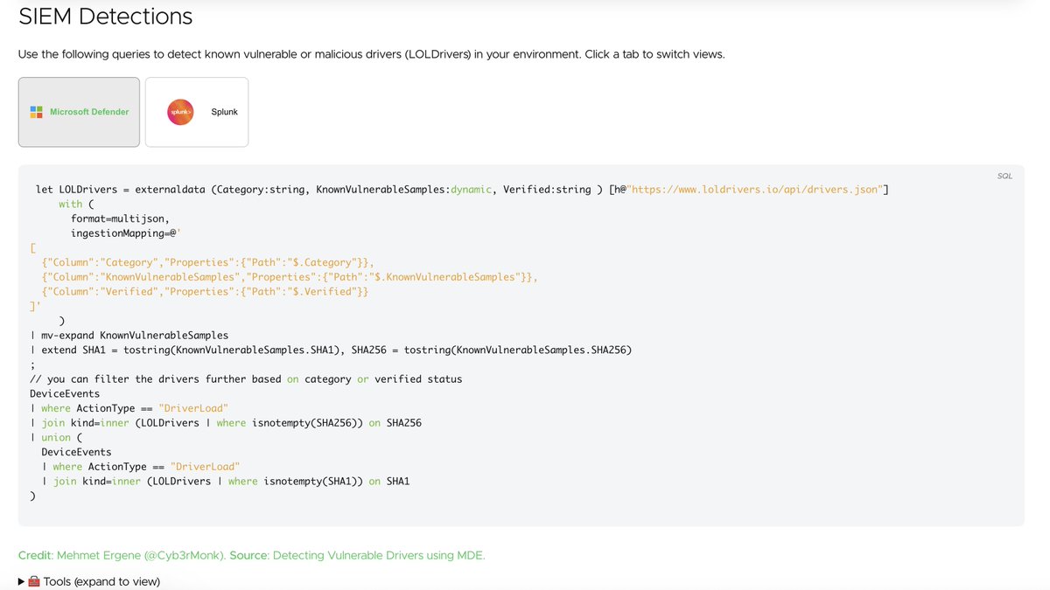Click the SQL language label
The width and height of the screenshot is (1050, 590).
pos(1004,176)
